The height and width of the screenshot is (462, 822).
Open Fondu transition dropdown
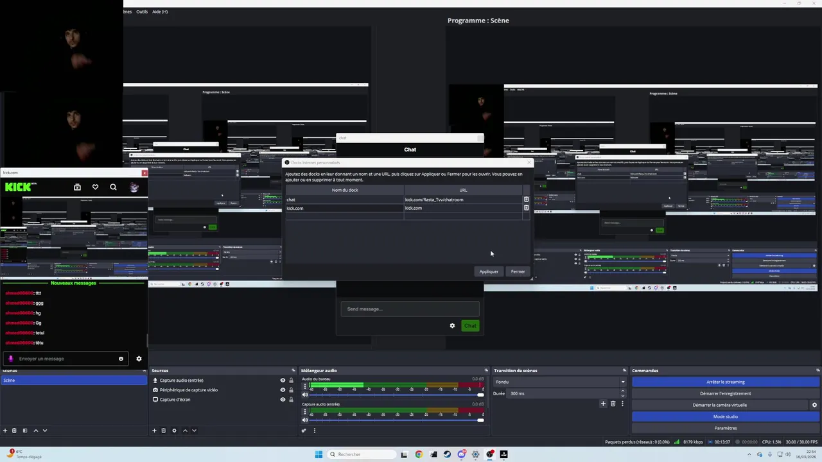(560, 382)
